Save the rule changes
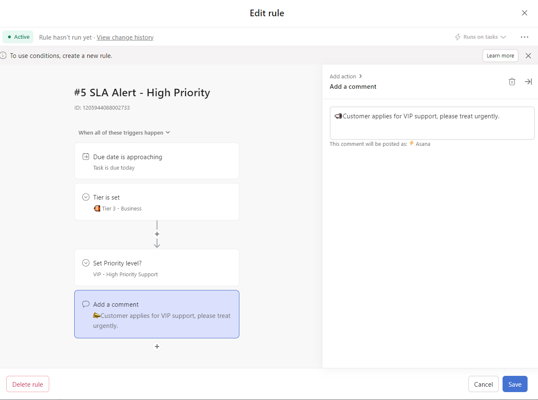Image resolution: width=538 pixels, height=400 pixels. pos(515,384)
